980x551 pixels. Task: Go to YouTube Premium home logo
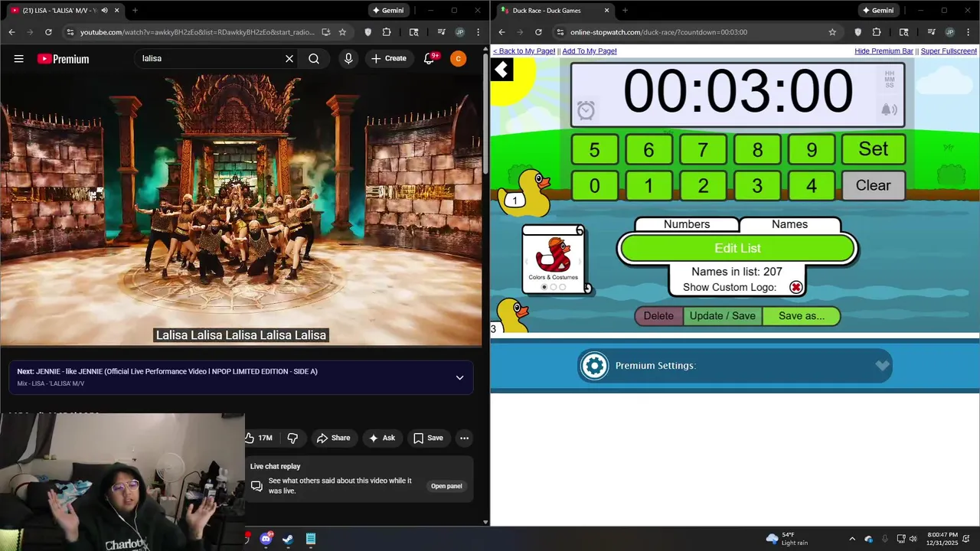pos(63,59)
